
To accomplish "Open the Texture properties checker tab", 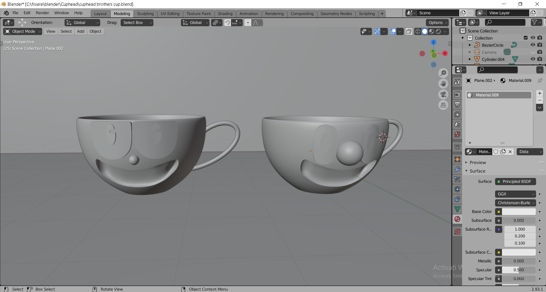I will click(457, 231).
